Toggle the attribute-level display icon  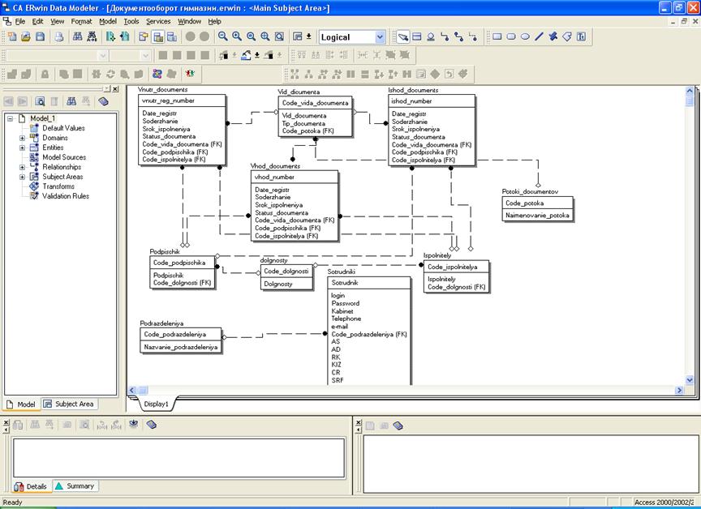coord(158,37)
